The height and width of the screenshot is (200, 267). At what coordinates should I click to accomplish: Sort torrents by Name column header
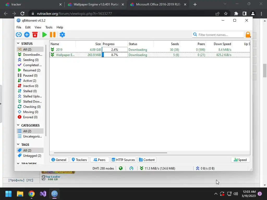(x=63, y=44)
